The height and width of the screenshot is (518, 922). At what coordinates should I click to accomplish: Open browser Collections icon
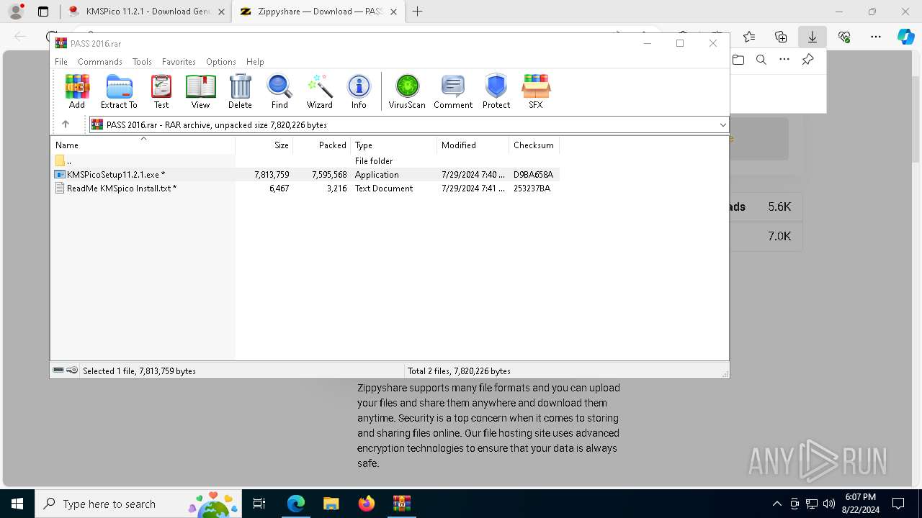tap(781, 37)
